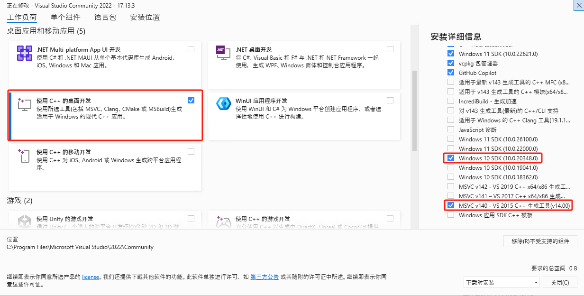Viewport: 584px width, 296px height.
Task: Click the 使用 C++ 的移动开发 phone icon
Action: click(x=24, y=156)
